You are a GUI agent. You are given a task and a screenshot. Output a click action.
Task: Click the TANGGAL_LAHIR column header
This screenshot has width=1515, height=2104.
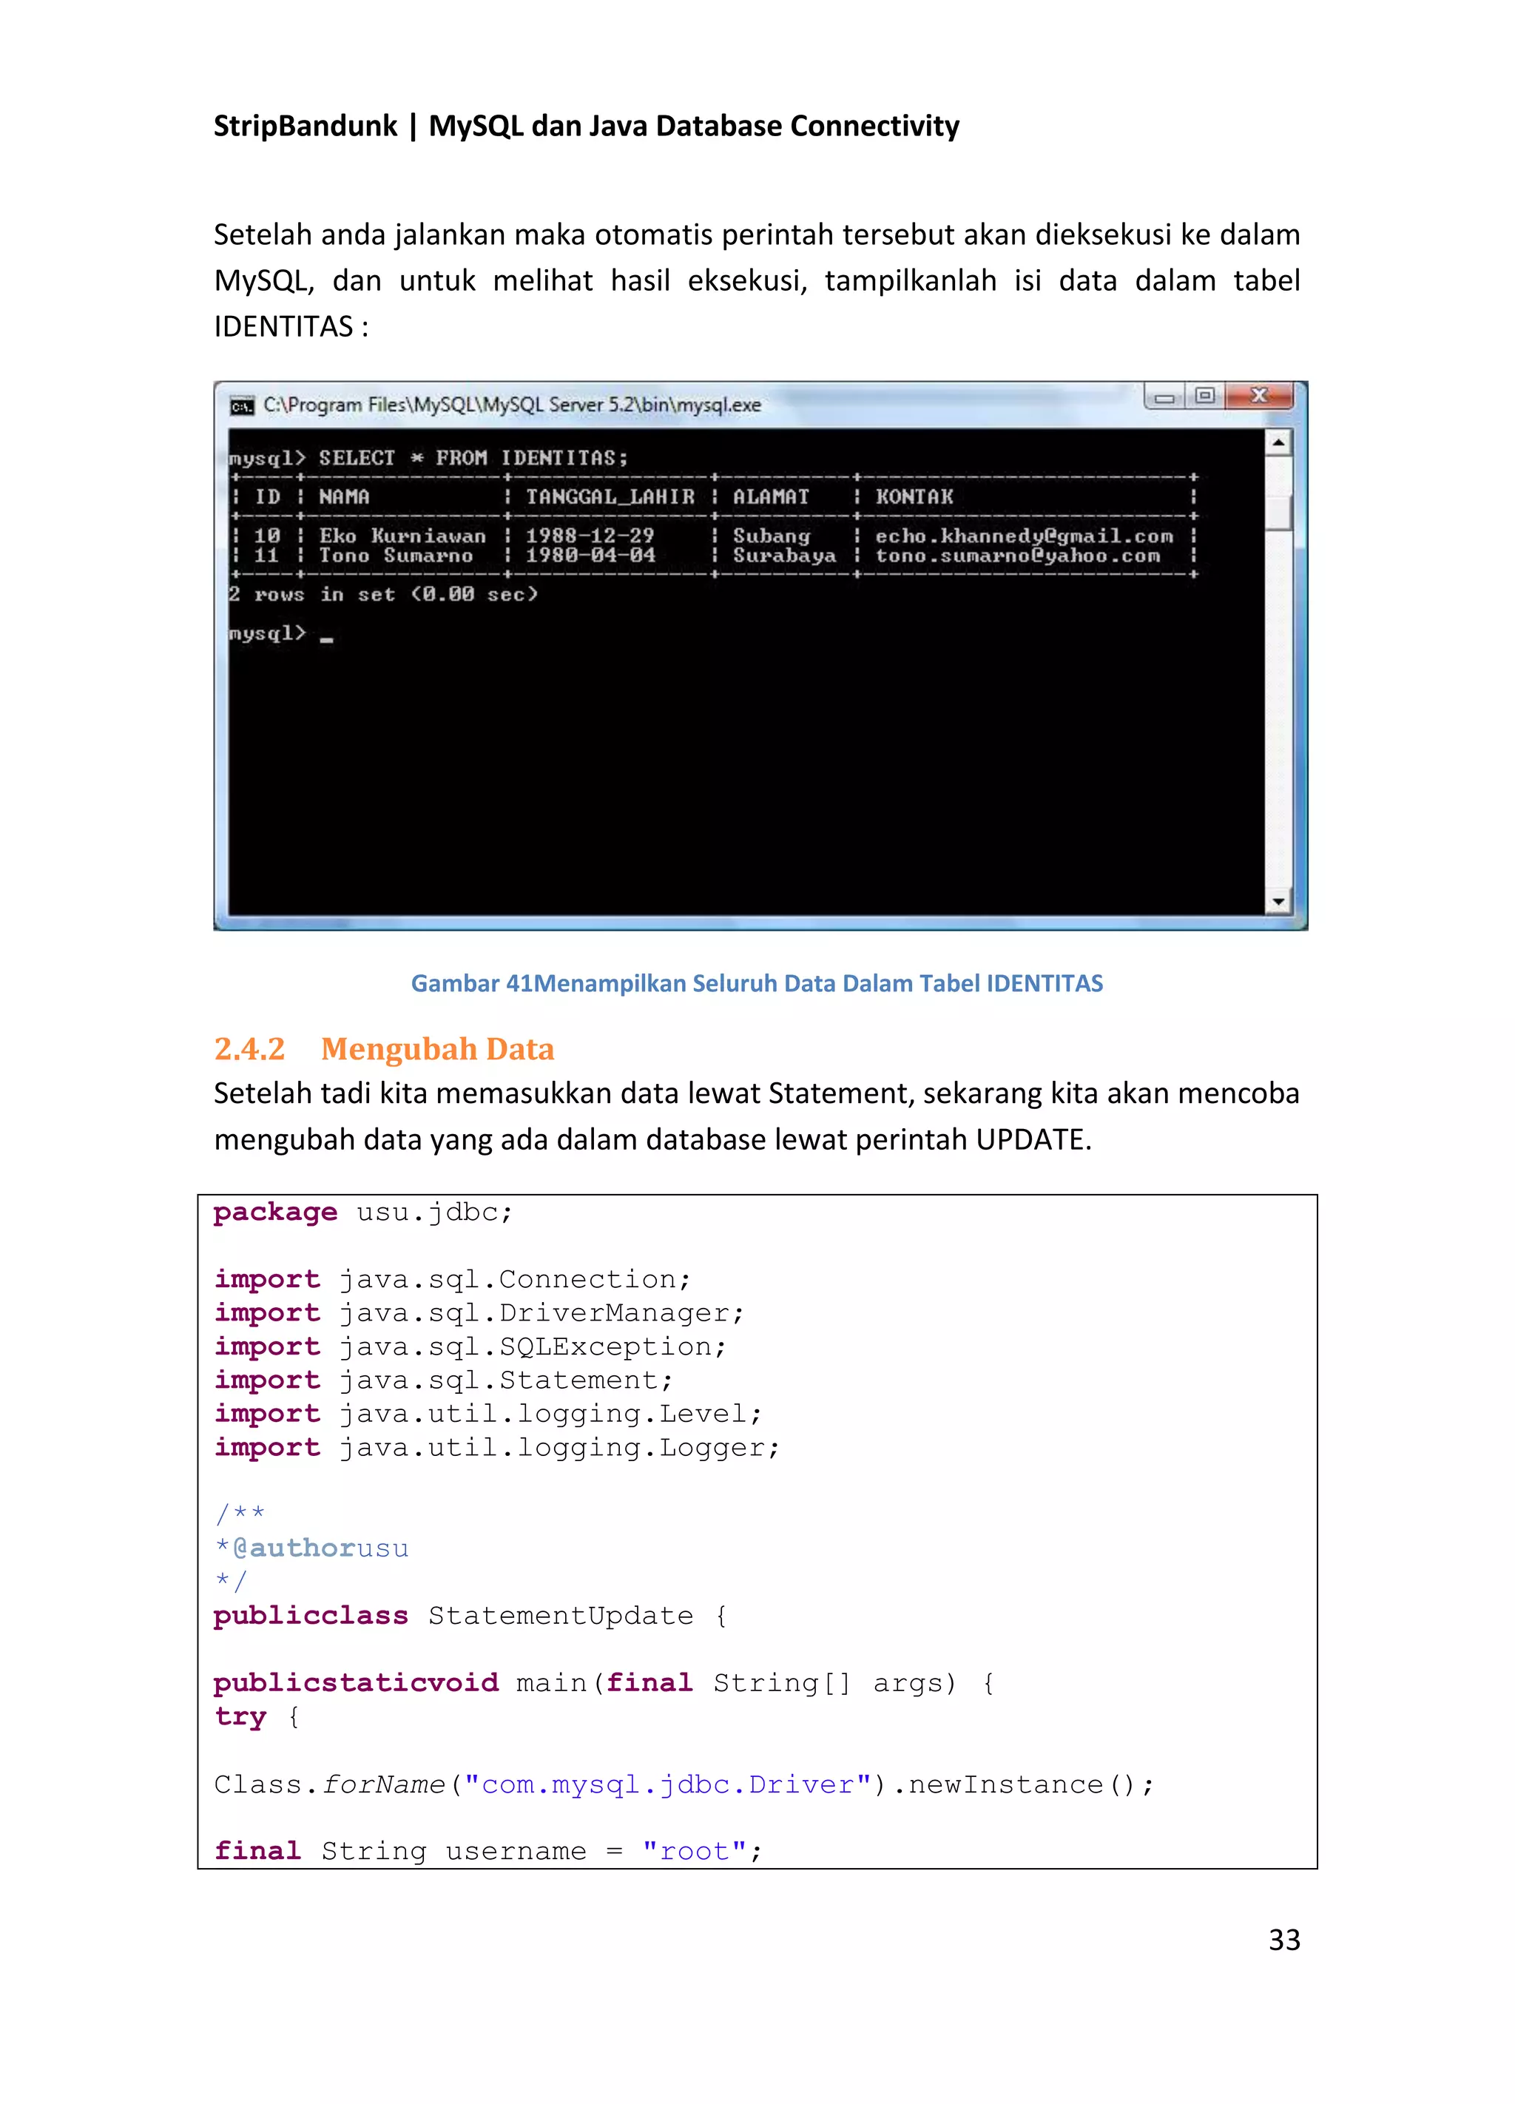[x=610, y=496]
